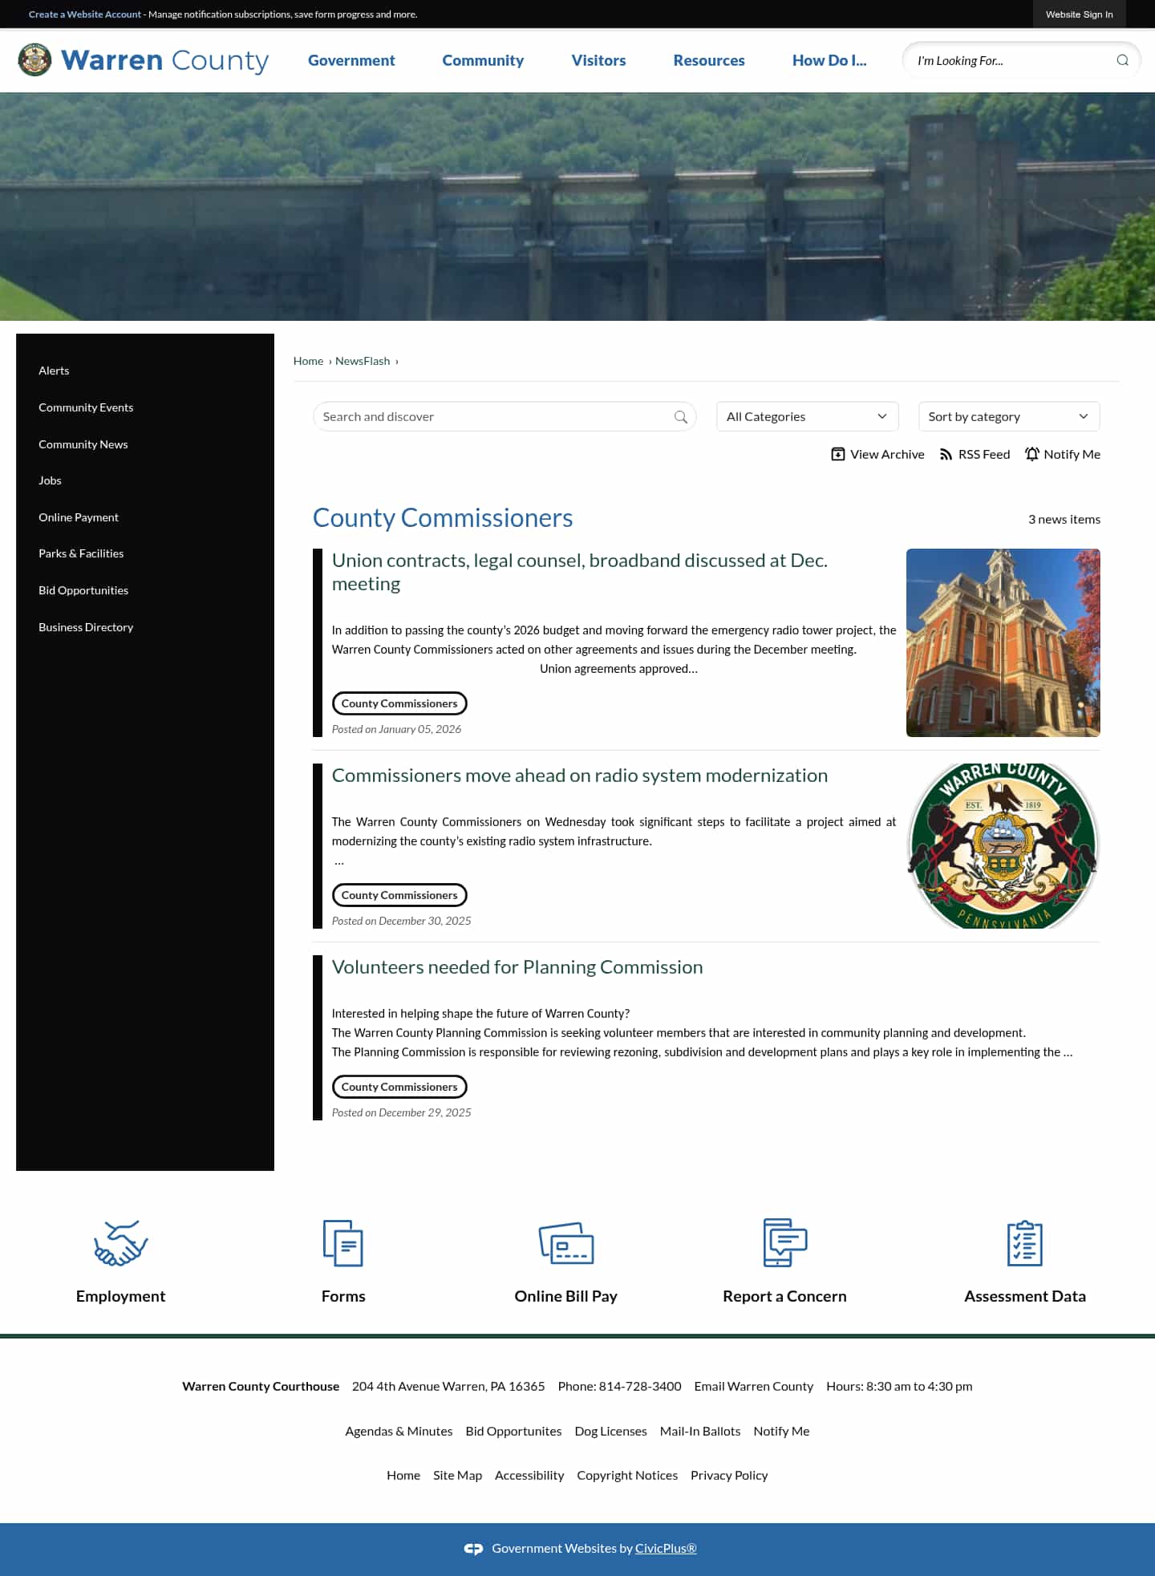1155x1576 pixels.
Task: Click the NewsFlash breadcrumb link
Action: pos(363,361)
